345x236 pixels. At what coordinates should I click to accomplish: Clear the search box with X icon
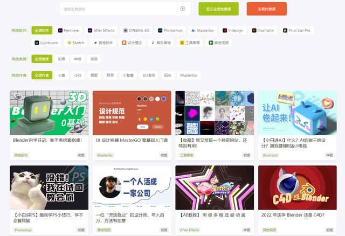[183, 9]
